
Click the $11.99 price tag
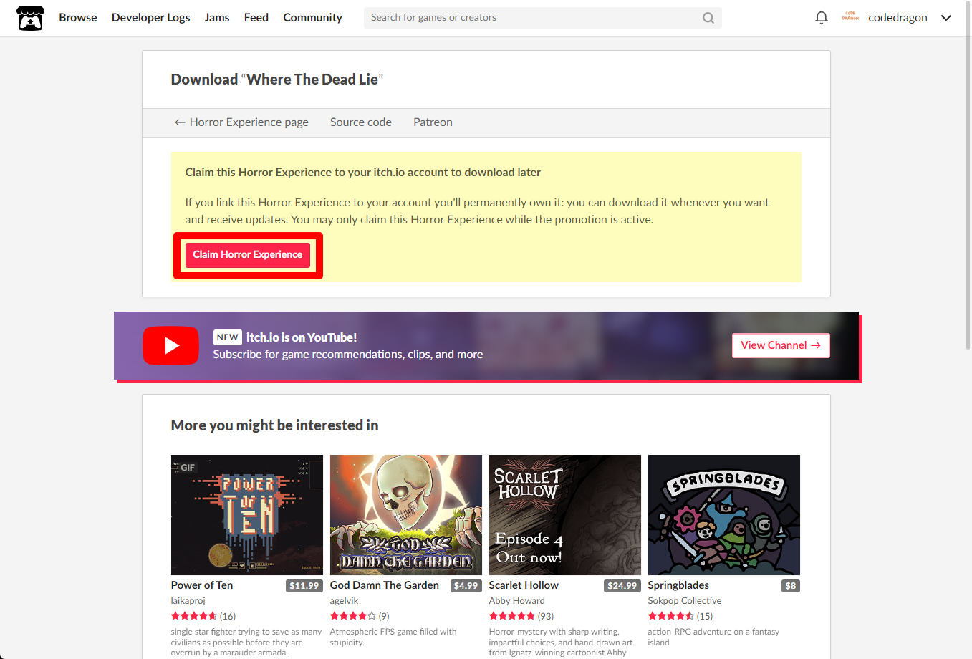click(304, 586)
